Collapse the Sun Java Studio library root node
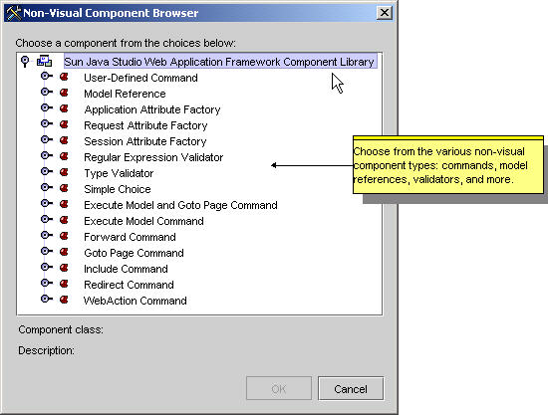 [x=25, y=61]
